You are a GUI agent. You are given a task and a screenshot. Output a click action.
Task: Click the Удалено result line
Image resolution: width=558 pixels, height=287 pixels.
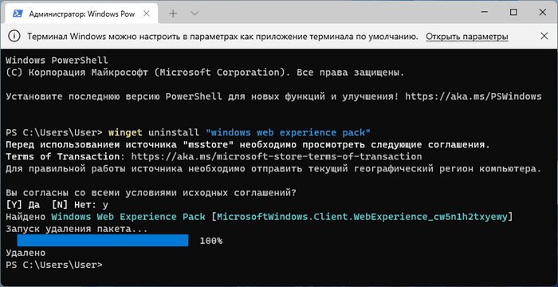[26, 253]
